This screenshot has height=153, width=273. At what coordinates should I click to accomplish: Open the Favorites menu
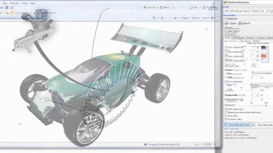(x=15, y=3)
